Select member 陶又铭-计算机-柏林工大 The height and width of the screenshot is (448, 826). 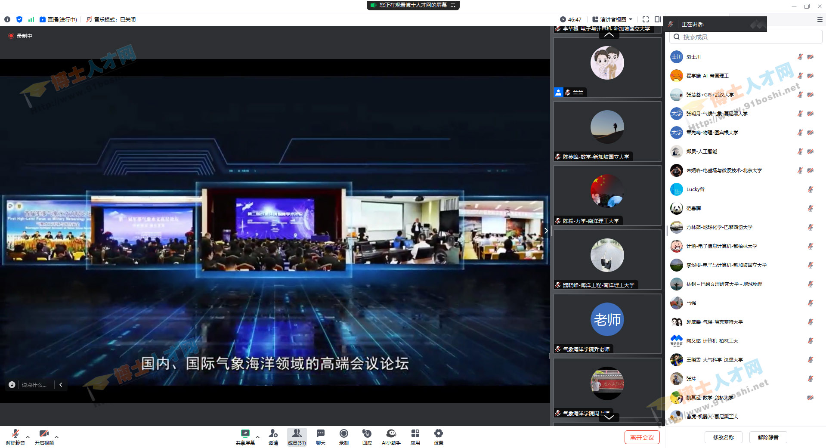745,341
